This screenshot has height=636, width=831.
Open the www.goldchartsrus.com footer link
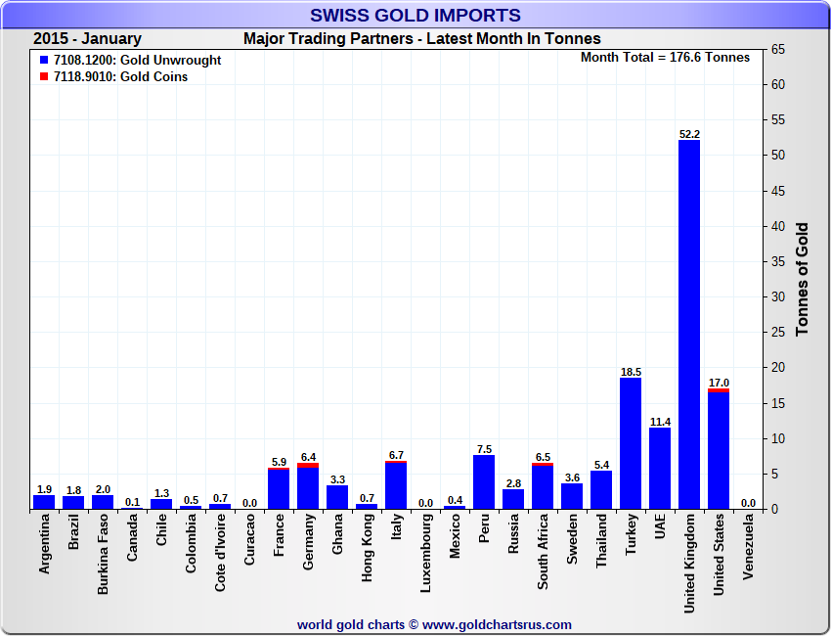coord(497,624)
